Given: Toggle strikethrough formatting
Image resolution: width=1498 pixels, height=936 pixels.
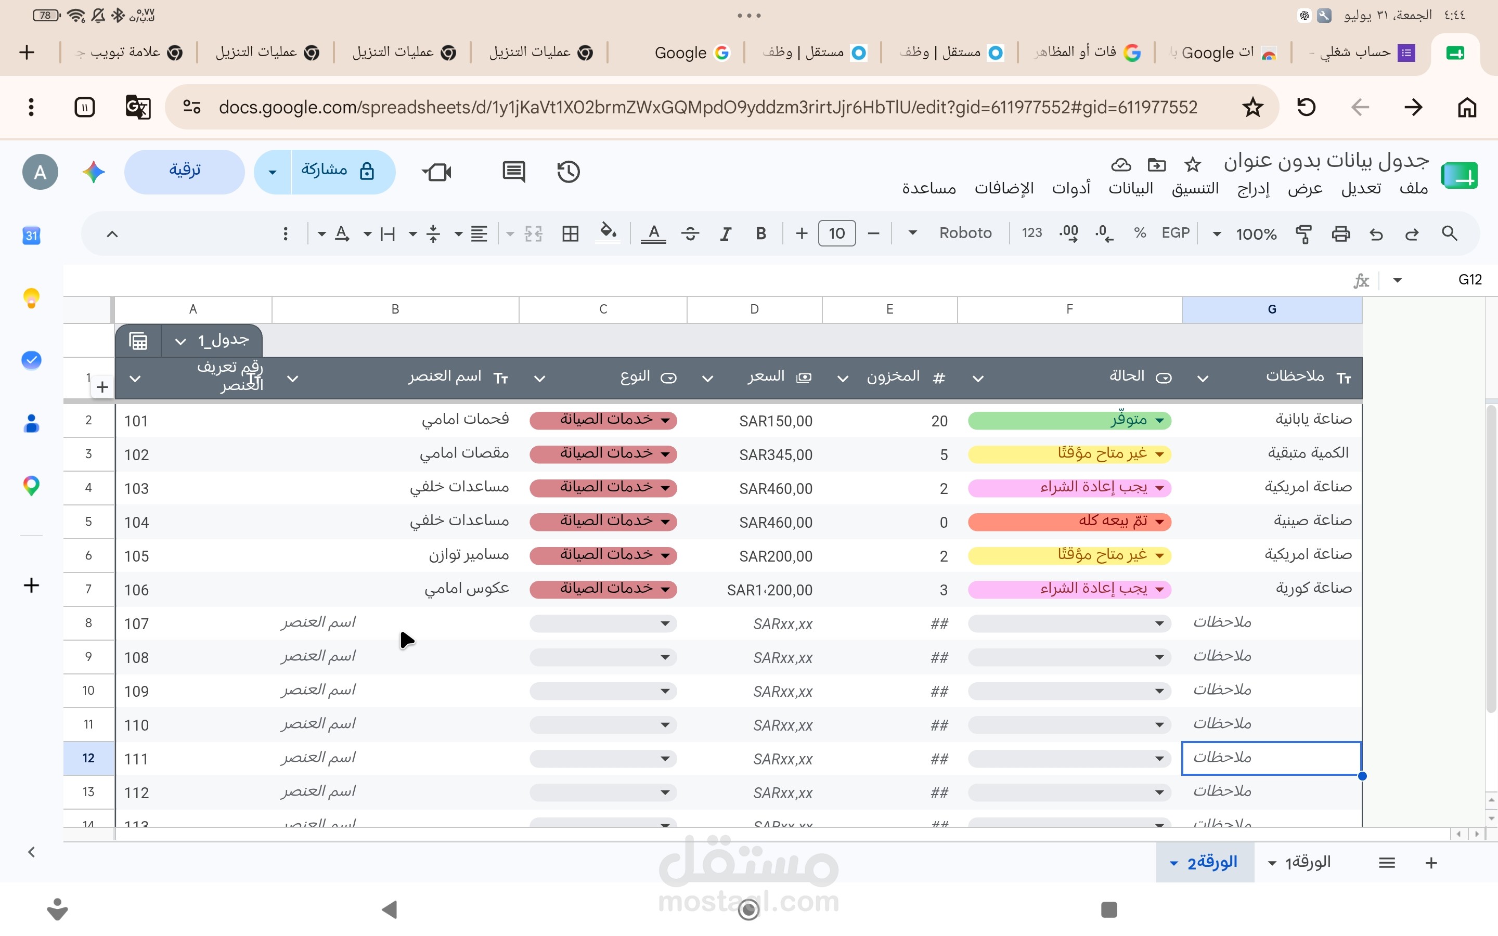Looking at the screenshot, I should coord(690,233).
